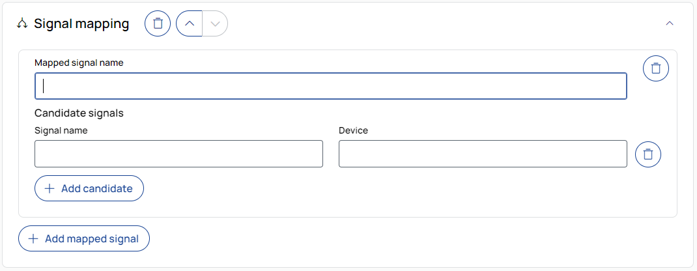
Task: Click plus icon beside Add mapped signal
Action: [33, 239]
